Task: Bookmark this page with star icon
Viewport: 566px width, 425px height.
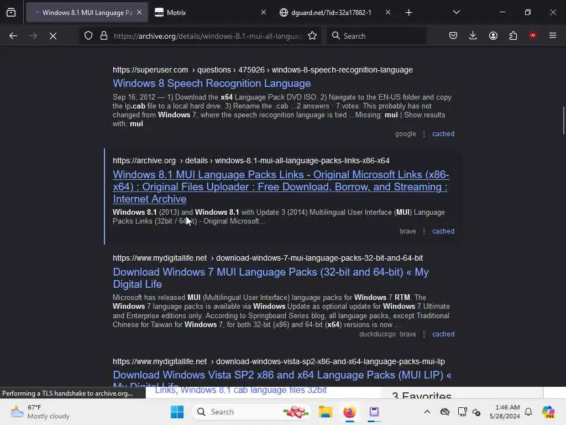Action: [312, 36]
